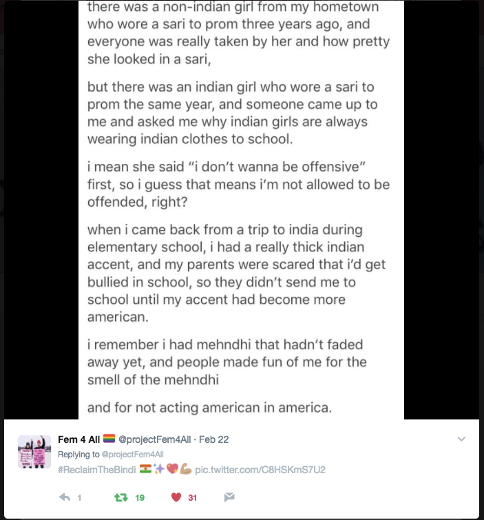Click the flexed bicep emoji
The width and height of the screenshot is (484, 520).
pos(186,469)
